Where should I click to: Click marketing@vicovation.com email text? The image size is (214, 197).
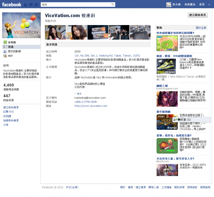90,98
